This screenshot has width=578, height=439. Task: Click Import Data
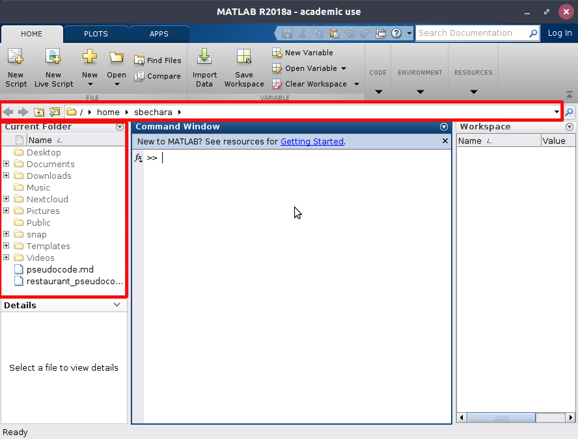coord(204,68)
